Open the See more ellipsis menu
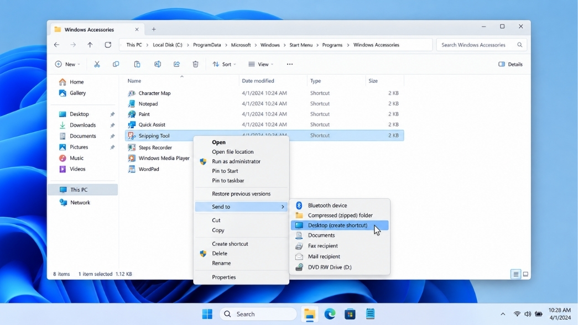Screen dimensions: 578x325 point(290,64)
